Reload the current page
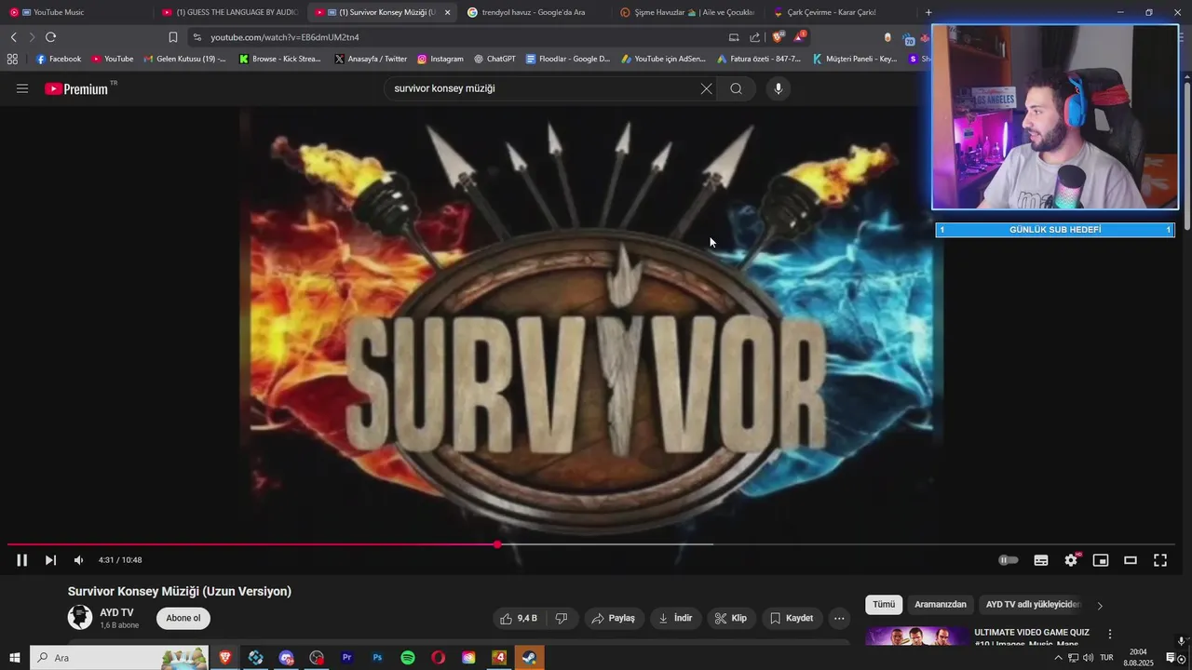The width and height of the screenshot is (1192, 670). 50,37
